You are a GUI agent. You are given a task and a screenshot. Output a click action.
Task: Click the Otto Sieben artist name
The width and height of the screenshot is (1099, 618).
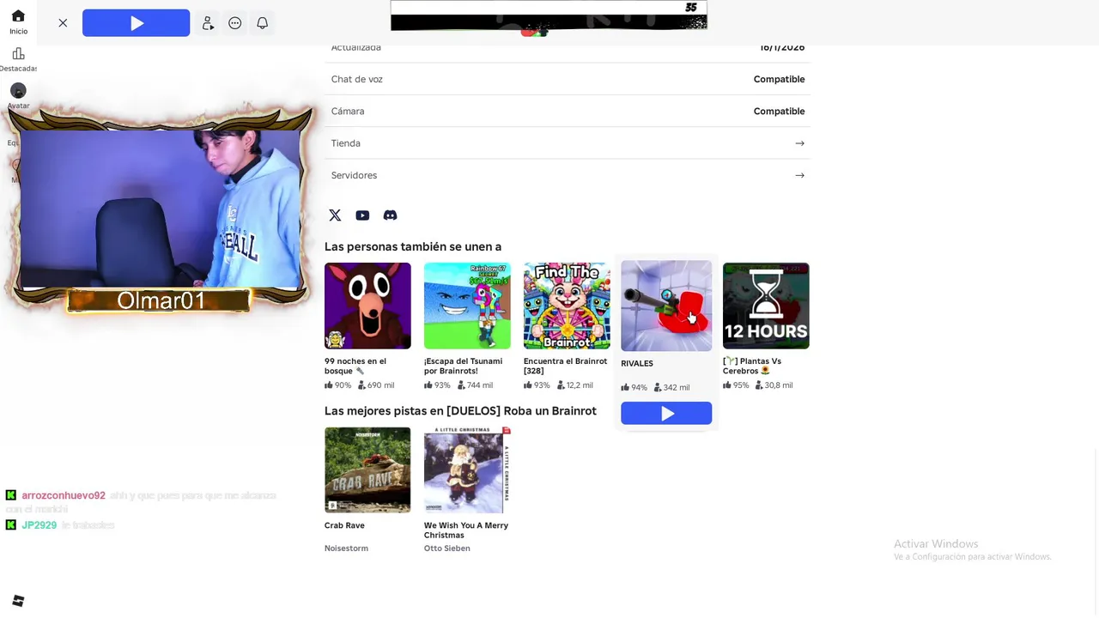click(x=447, y=548)
